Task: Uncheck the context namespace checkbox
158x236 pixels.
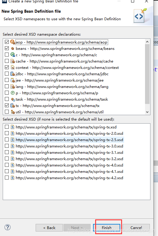Action: [x=7, y=67]
